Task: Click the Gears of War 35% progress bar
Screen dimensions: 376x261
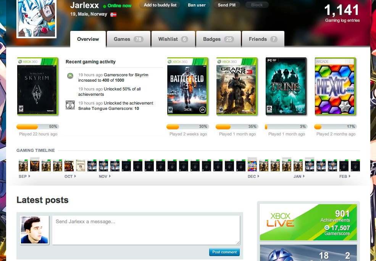Action: pyautogui.click(x=237, y=127)
